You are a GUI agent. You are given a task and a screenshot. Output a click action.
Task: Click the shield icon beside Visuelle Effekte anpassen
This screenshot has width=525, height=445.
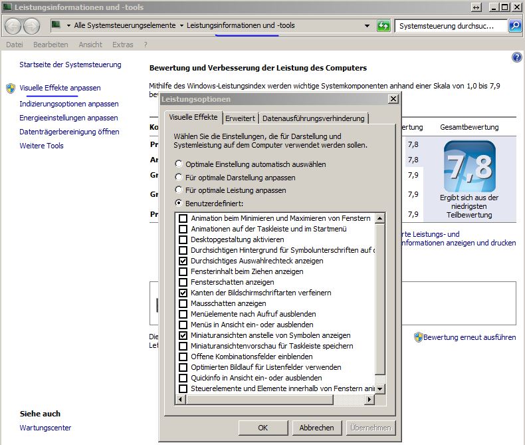[11, 88]
